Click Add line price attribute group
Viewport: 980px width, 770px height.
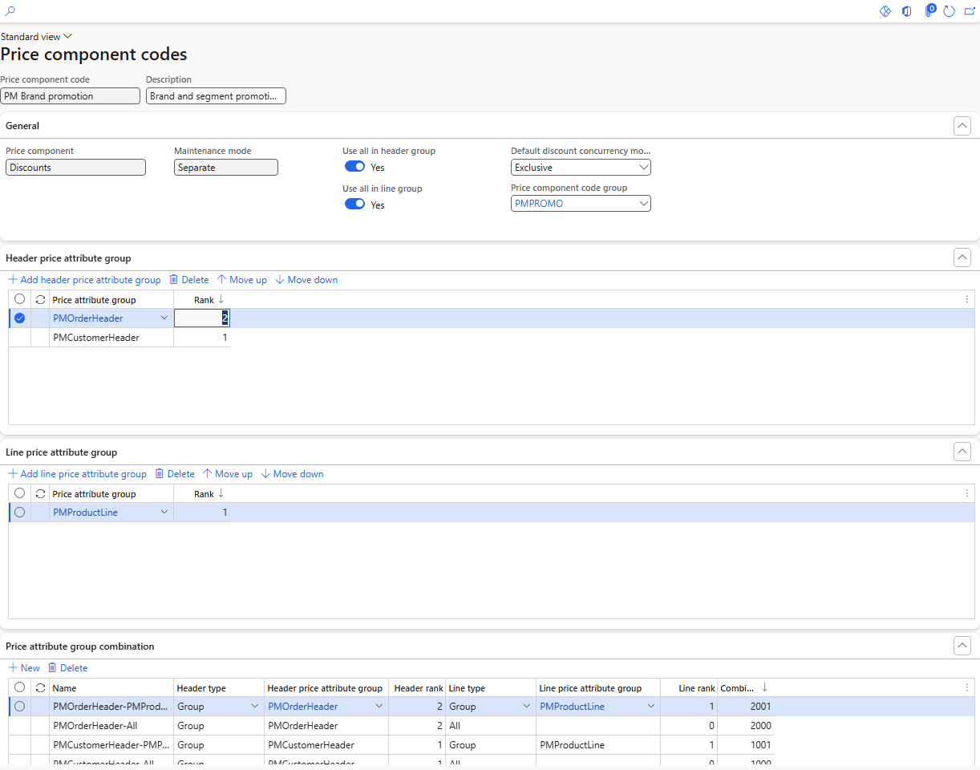pyautogui.click(x=77, y=474)
